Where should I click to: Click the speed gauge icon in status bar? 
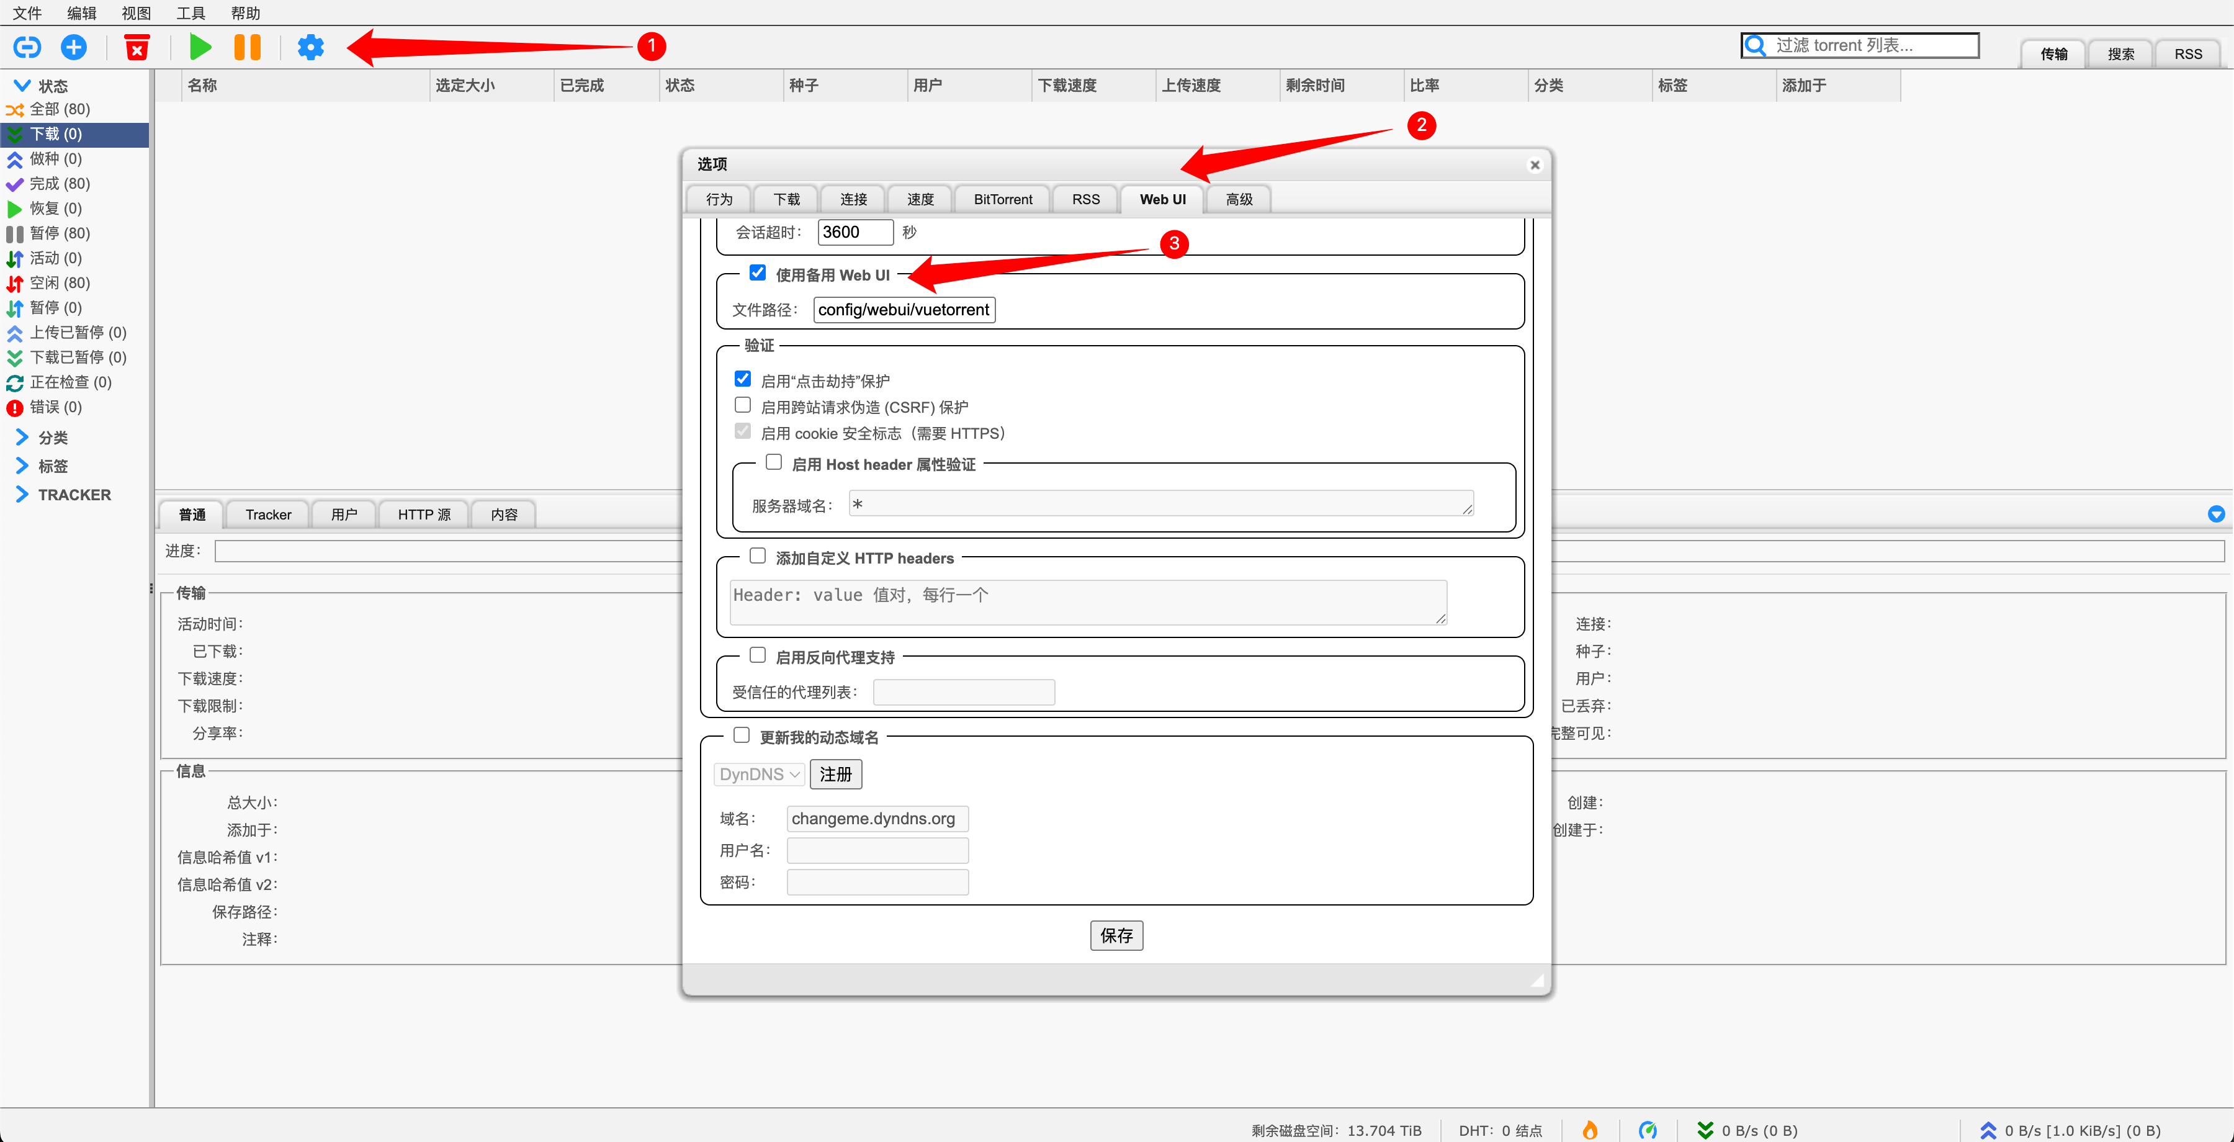tap(1648, 1130)
